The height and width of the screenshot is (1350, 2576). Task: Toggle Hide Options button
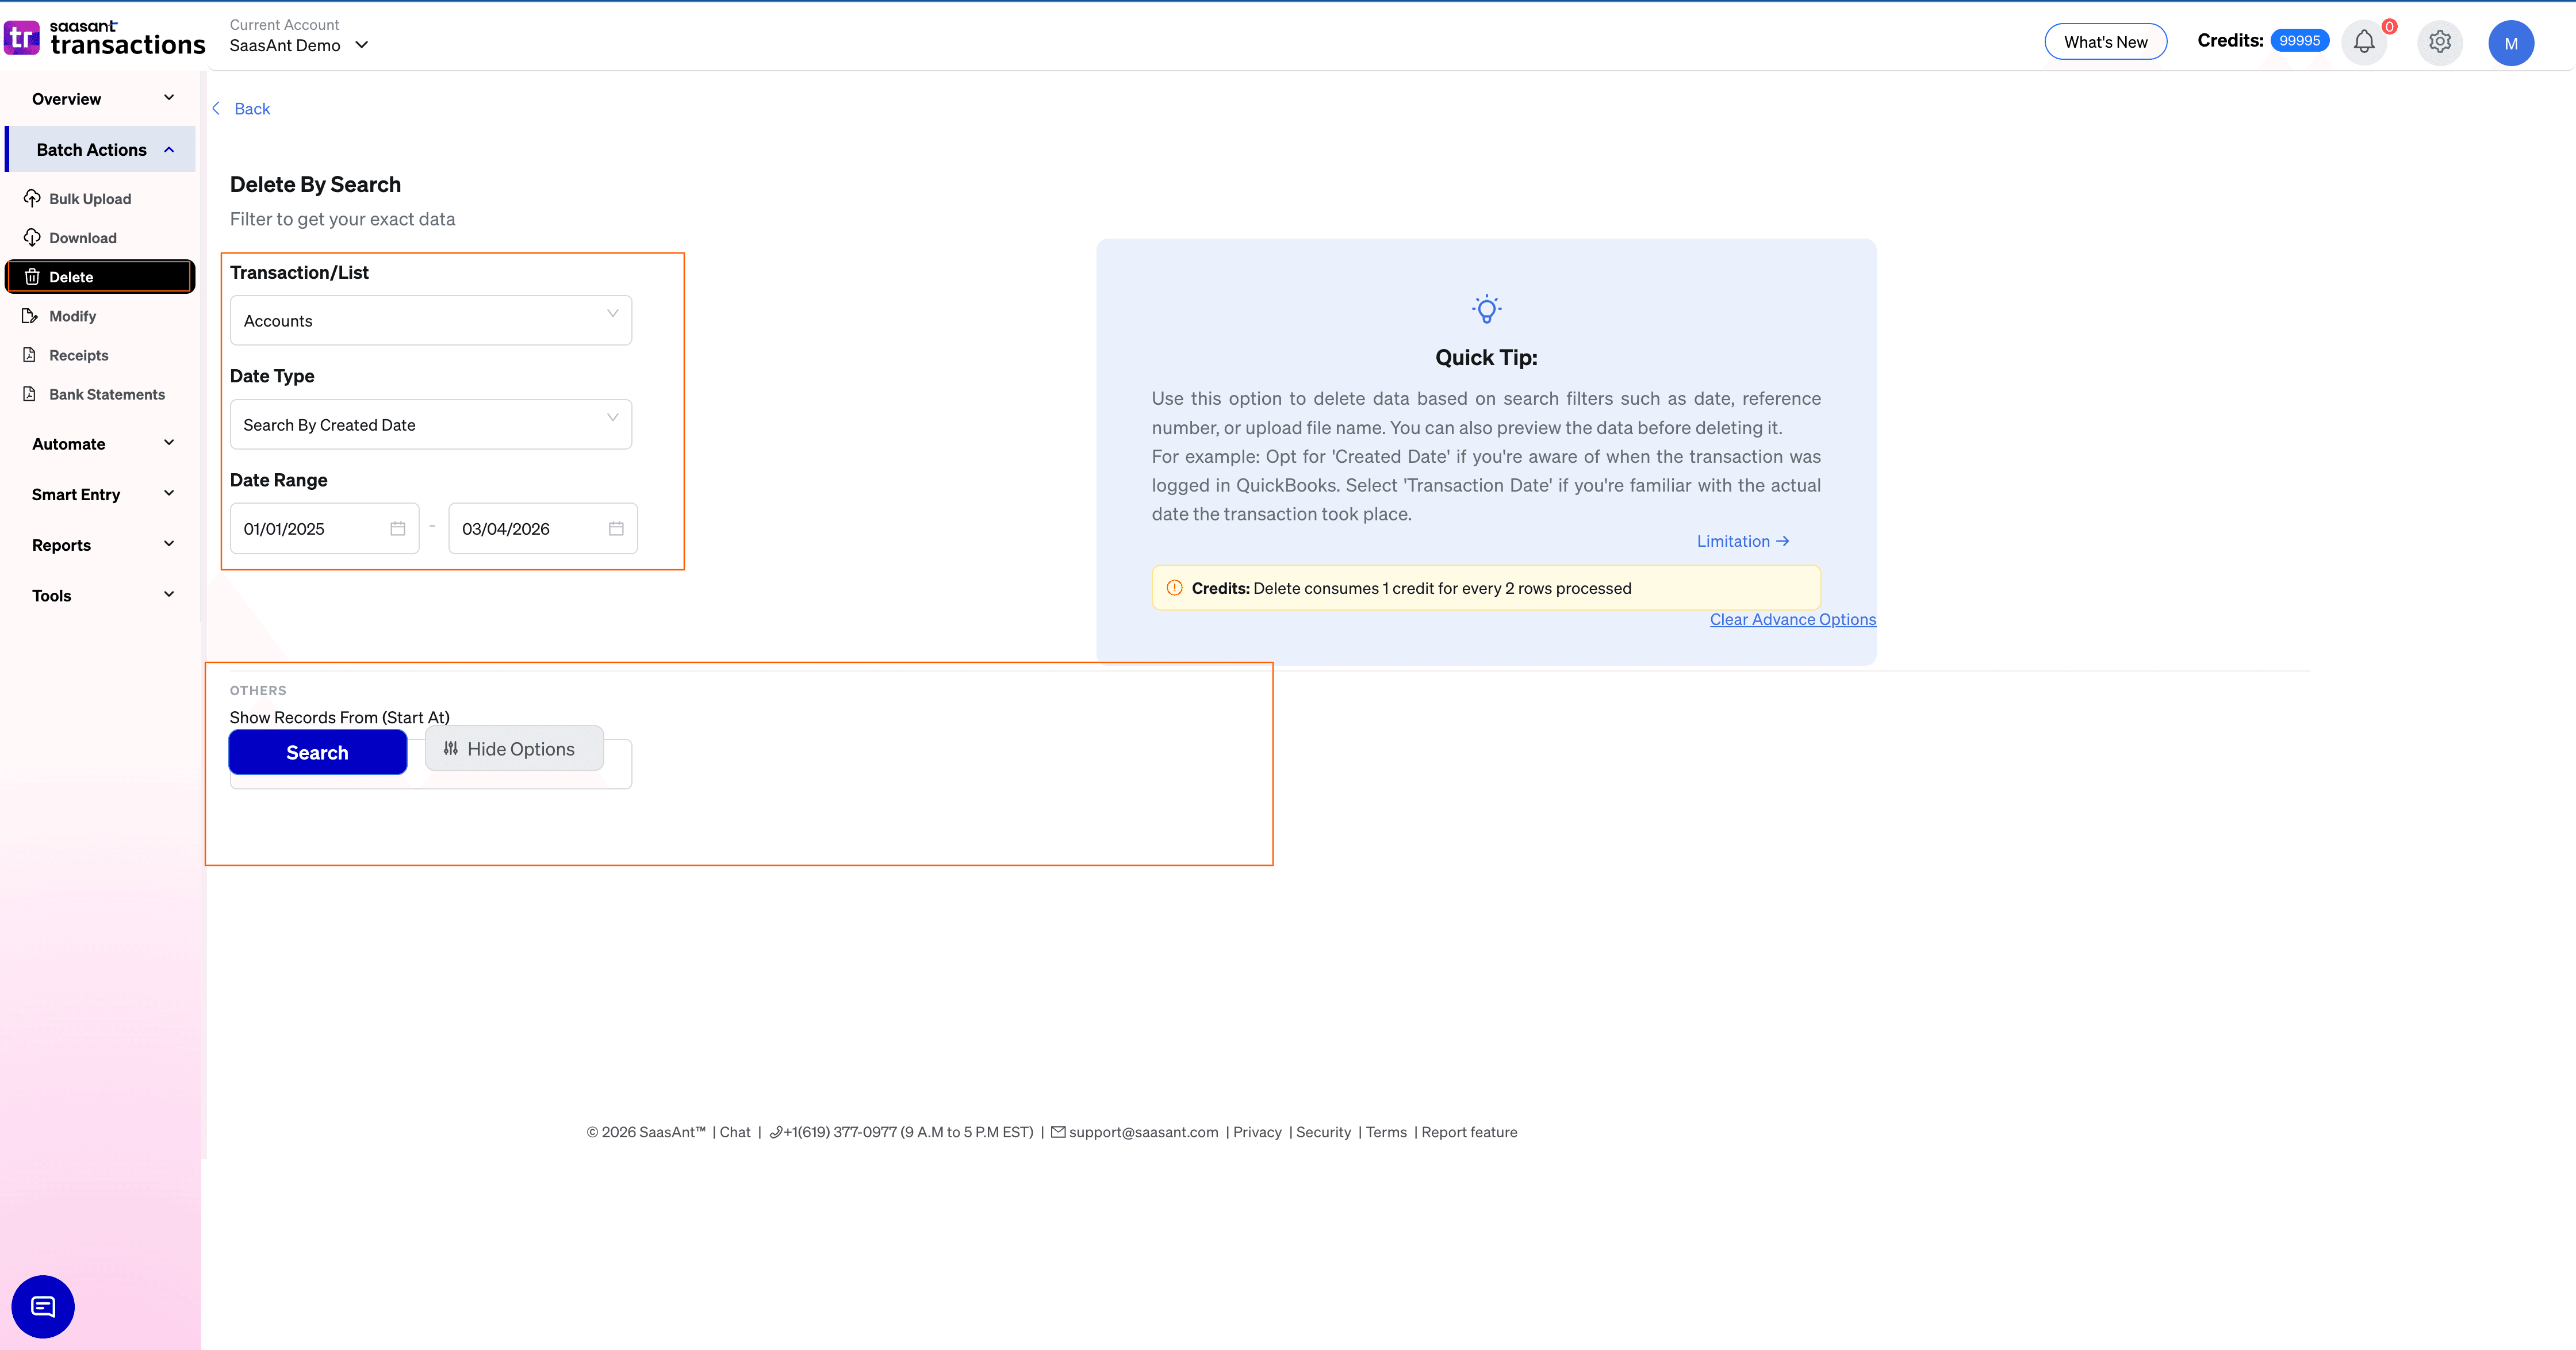pyautogui.click(x=514, y=749)
